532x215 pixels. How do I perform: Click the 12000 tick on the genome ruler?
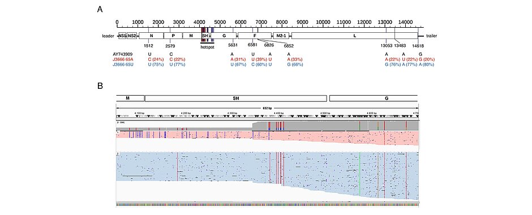364,22
